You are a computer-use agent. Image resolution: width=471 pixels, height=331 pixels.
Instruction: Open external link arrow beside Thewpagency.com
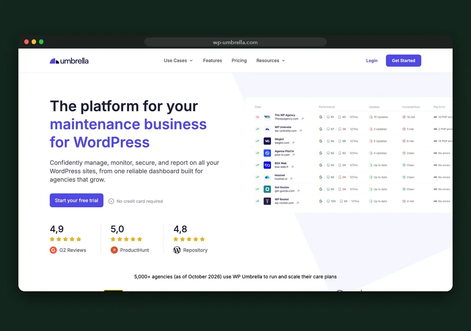point(302,119)
